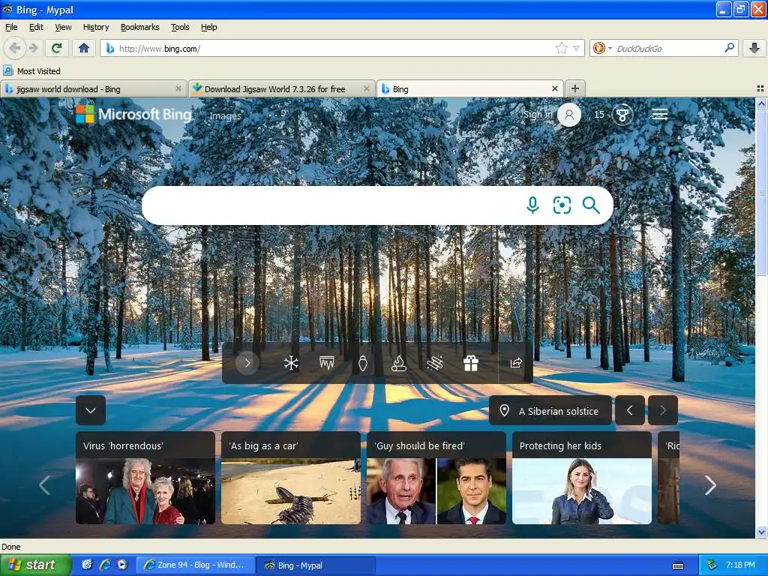Bookmark this page with the star icon
Screen dimensions: 768x576
(561, 48)
